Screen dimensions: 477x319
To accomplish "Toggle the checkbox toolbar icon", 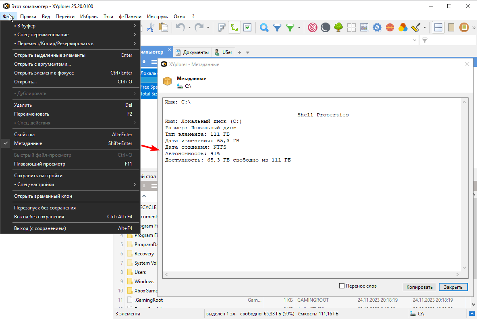I will click(x=247, y=28).
